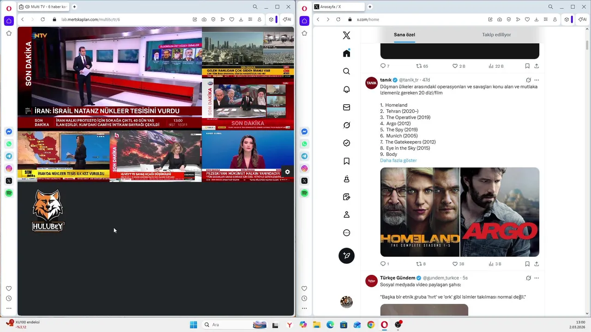The image size is (591, 332).
Task: Open X Profile person icon
Action: (347, 215)
